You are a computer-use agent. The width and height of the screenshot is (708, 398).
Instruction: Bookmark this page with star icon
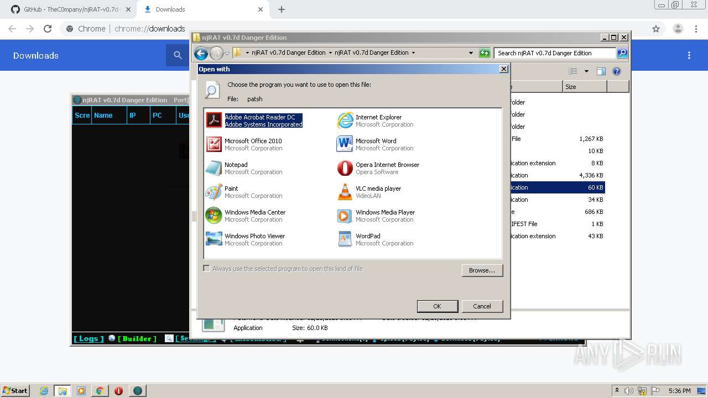point(656,29)
